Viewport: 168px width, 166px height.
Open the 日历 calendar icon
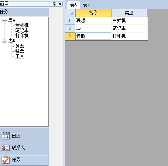coord(6,136)
